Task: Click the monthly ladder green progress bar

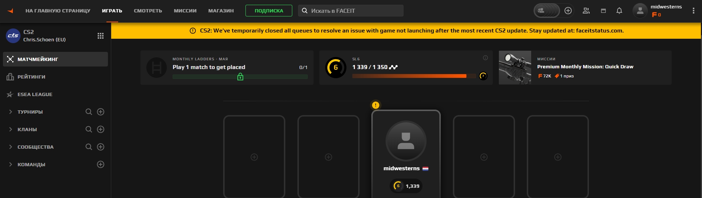Action: coord(240,77)
